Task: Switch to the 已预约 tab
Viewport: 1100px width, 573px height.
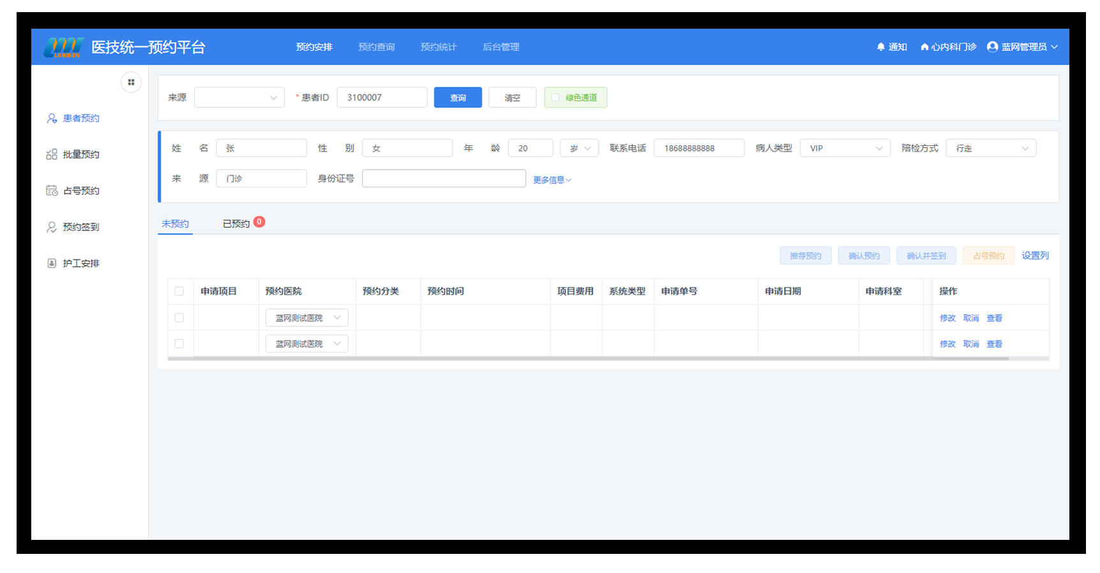Action: coord(236,224)
